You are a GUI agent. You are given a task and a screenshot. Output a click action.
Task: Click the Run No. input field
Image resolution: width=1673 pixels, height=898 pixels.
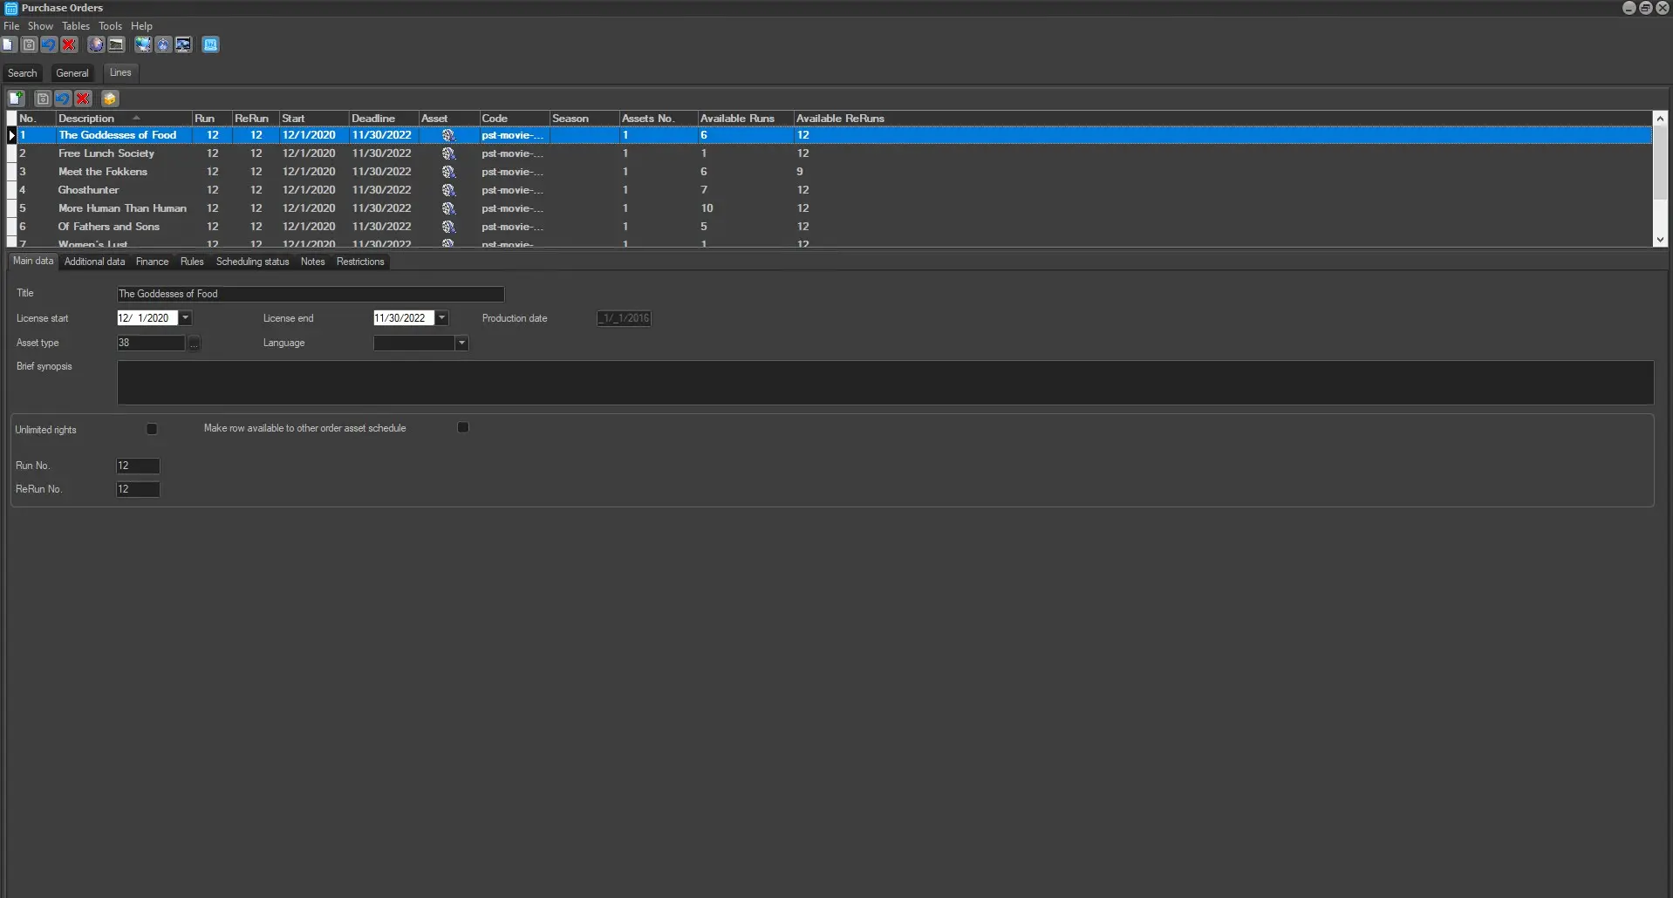click(138, 466)
